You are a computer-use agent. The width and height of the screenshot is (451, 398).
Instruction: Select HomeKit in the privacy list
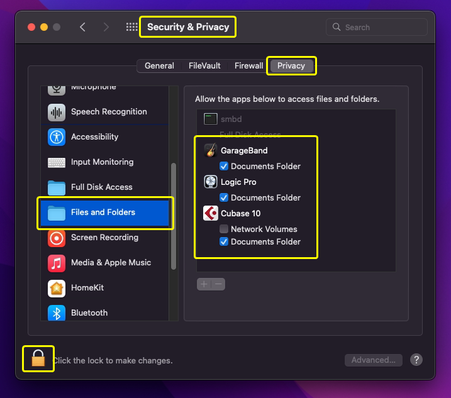click(87, 288)
